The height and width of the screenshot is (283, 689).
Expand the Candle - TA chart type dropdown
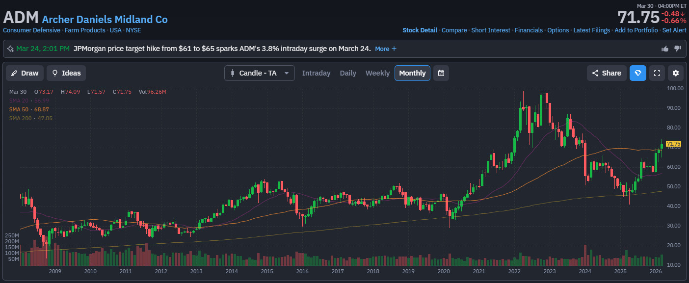259,73
